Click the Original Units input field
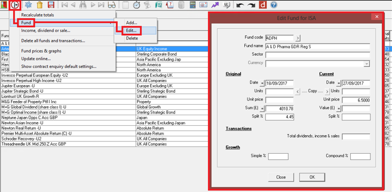 [x=280, y=92]
